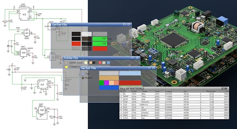Image resolution: width=237 pixels, height=129 pixels.
Task: Pick the wide red swatch in Serber File
Action: (130, 83)
